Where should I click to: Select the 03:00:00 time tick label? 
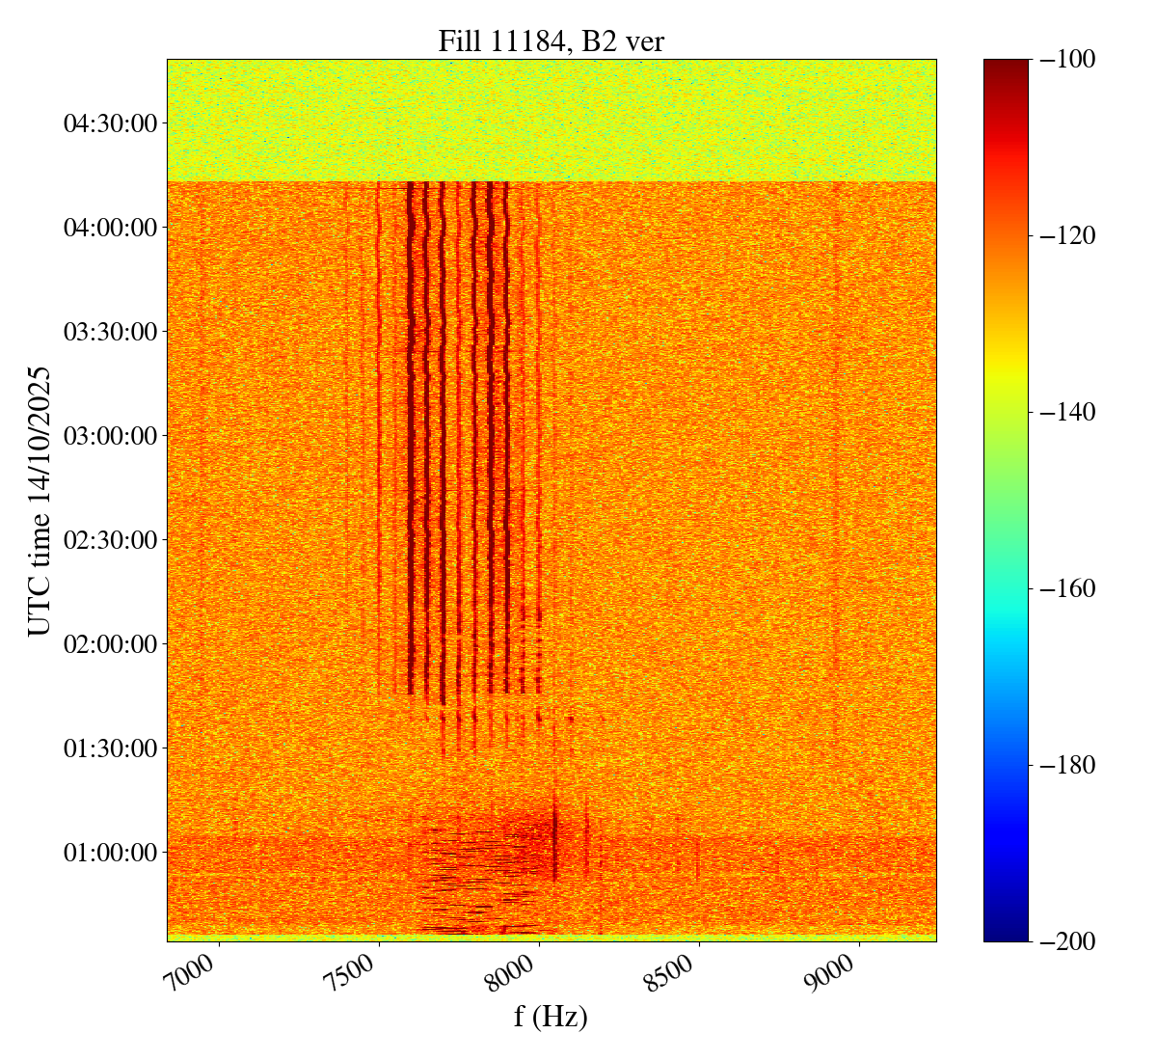[x=109, y=436]
